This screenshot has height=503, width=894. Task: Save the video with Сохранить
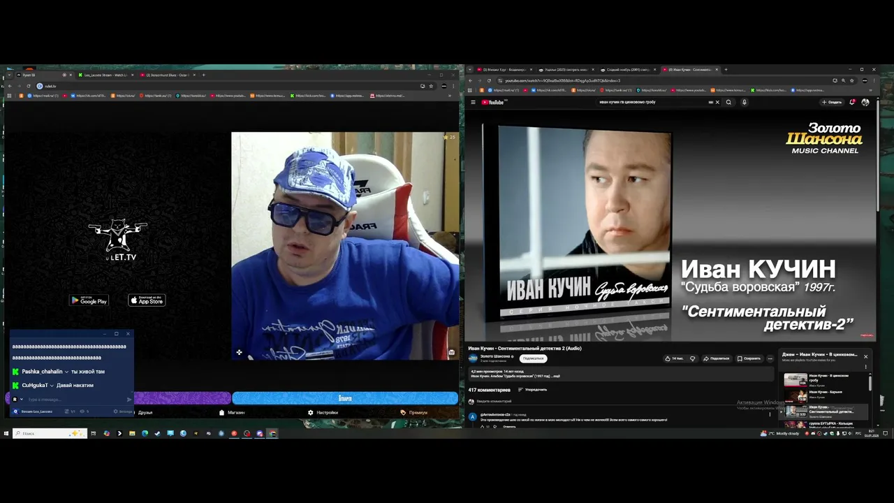[x=749, y=358]
